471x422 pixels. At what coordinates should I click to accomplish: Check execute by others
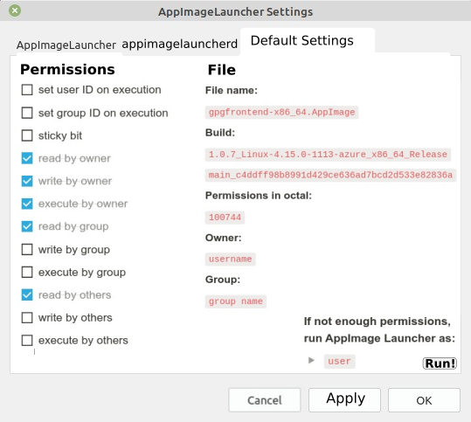[x=27, y=341]
